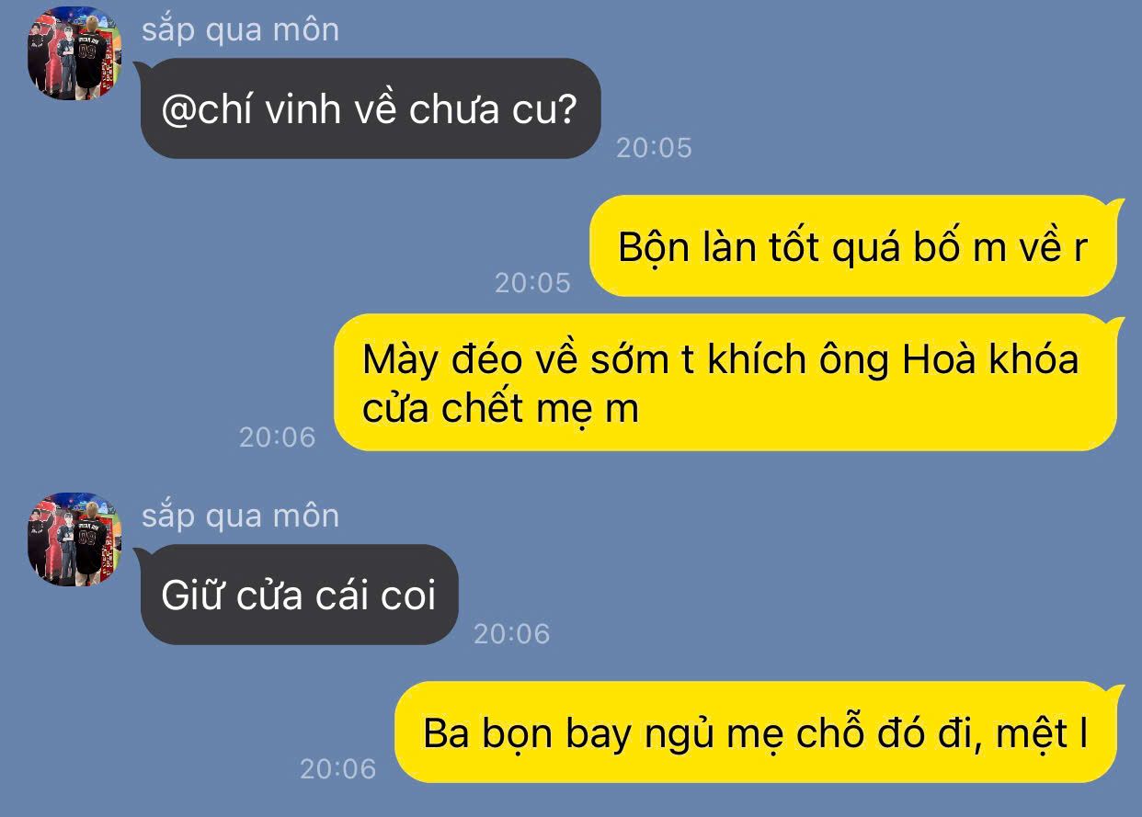
Task: Tap the 20:06 timestamp beside 'Giữ cửa' bubble
Action: click(511, 633)
